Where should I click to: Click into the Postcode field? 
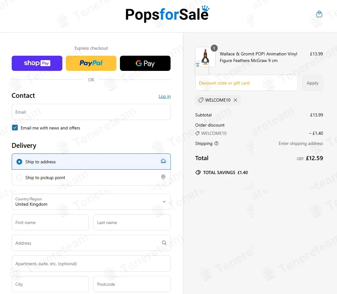132,284
